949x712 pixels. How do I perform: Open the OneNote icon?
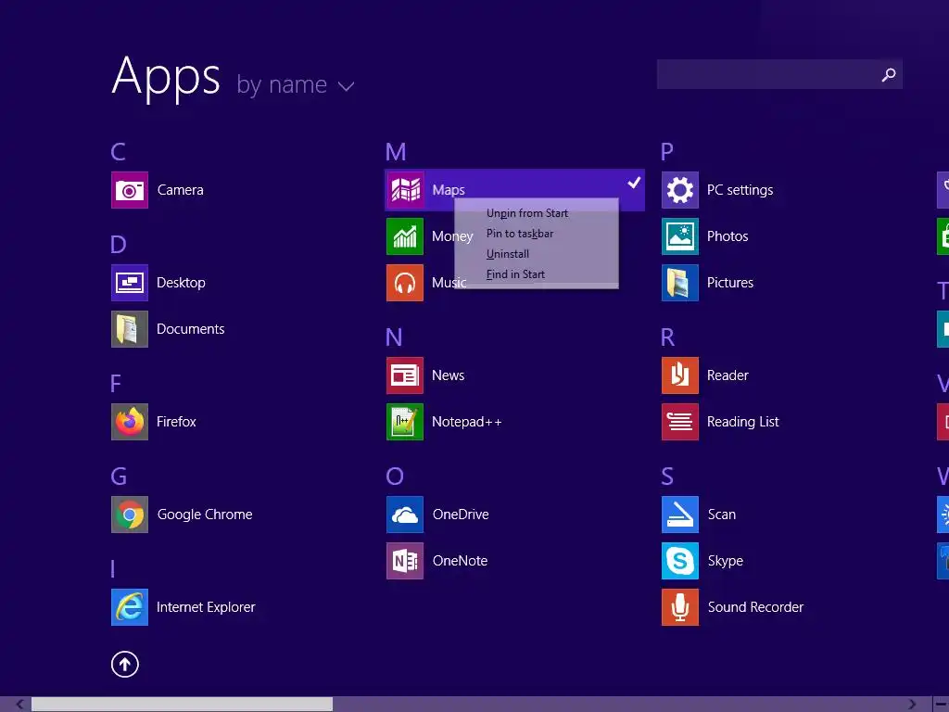(x=405, y=561)
